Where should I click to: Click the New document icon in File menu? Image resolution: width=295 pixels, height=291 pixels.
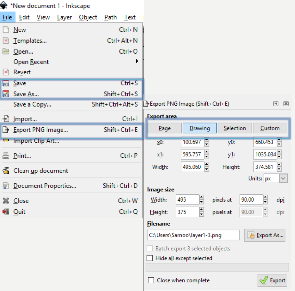[6, 29]
